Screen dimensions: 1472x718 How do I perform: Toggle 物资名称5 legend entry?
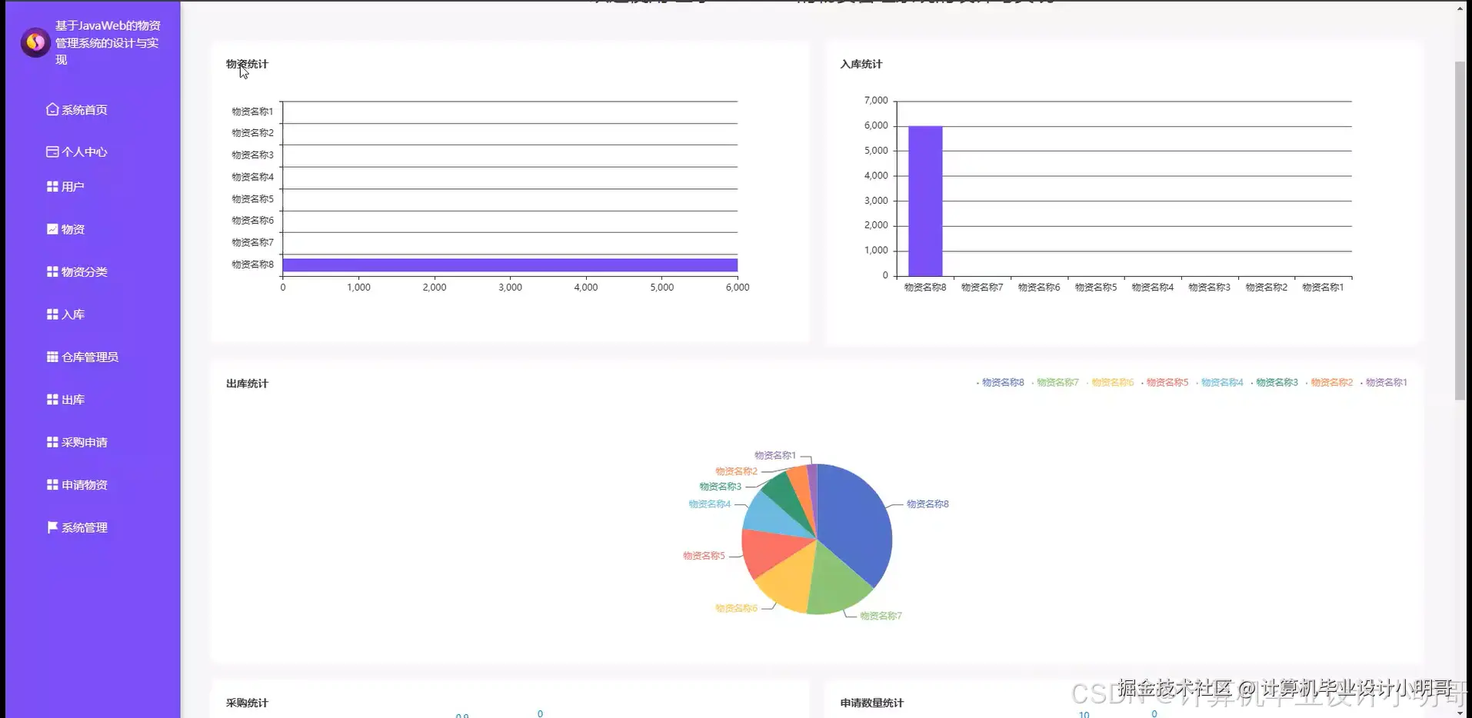click(1165, 382)
